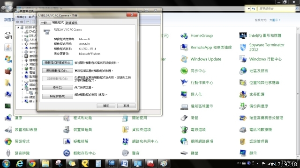Open the 電源選項 power icon
The width and height of the screenshot is (300, 168).
pos(184,130)
